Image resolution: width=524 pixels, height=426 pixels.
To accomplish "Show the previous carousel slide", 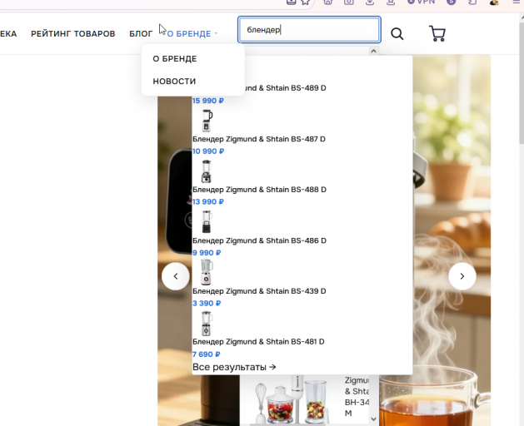I will pos(176,276).
